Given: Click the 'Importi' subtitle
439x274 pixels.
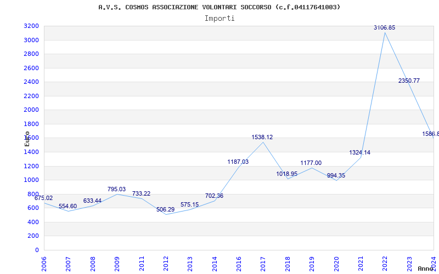Looking at the screenshot, I should (x=219, y=19).
